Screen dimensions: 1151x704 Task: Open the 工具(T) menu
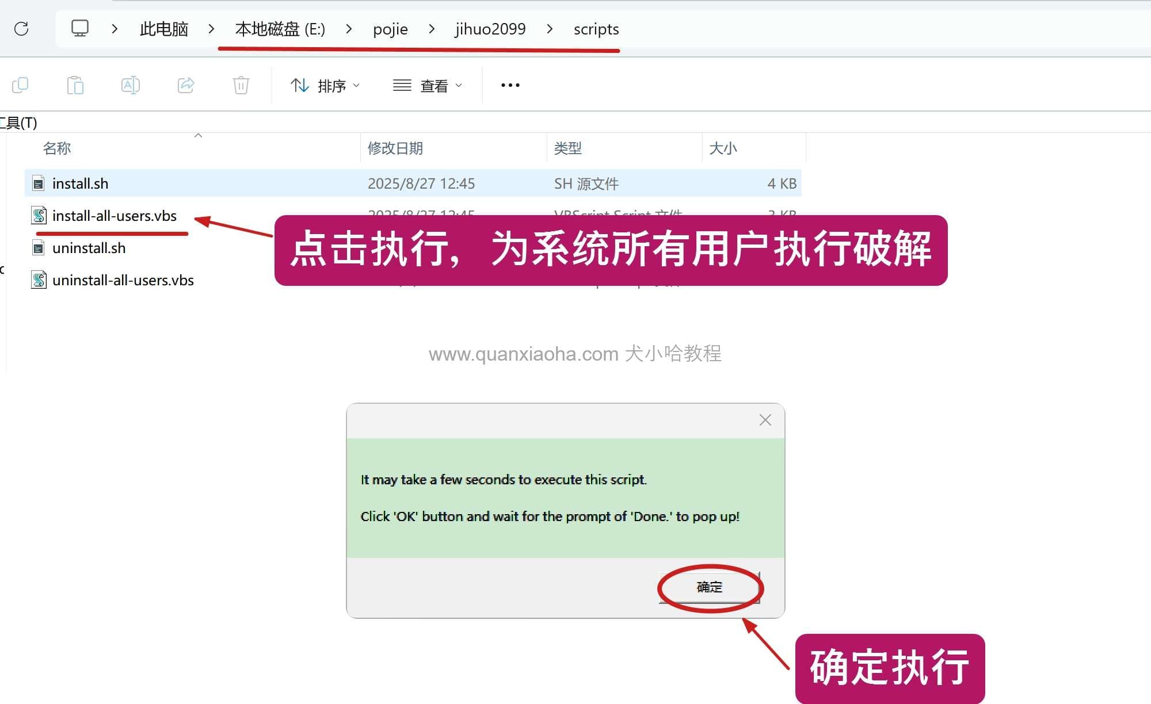click(x=18, y=123)
